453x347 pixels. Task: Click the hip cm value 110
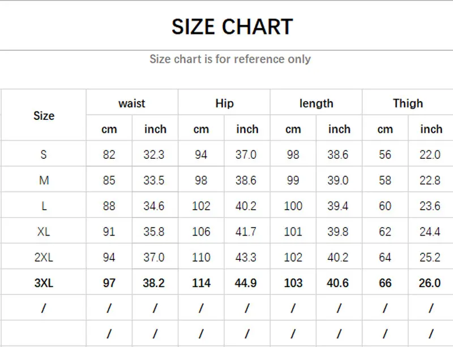click(201, 257)
